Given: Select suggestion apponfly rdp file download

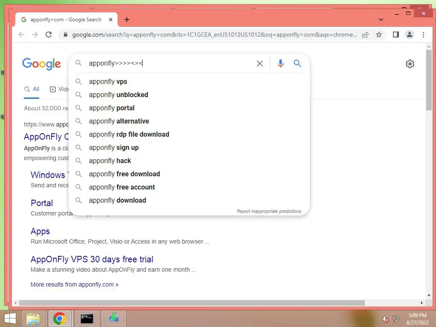Looking at the screenshot, I should click(x=189, y=134).
